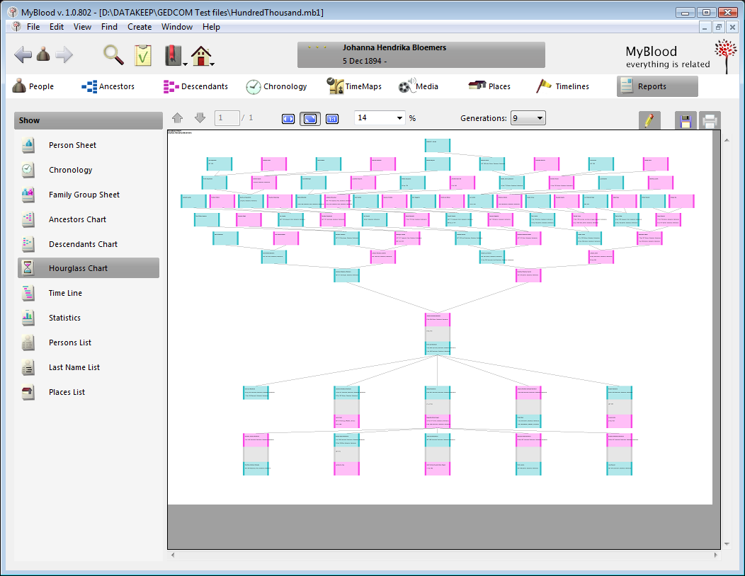
Task: Select Family Group Sheet report
Action: [89, 194]
